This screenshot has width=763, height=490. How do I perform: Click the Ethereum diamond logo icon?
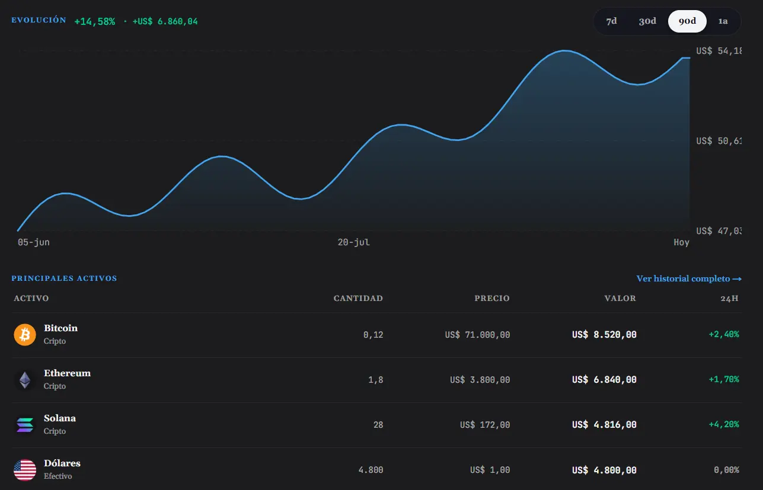[x=25, y=380]
